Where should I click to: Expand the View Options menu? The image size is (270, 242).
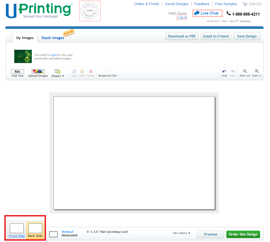coord(181,233)
